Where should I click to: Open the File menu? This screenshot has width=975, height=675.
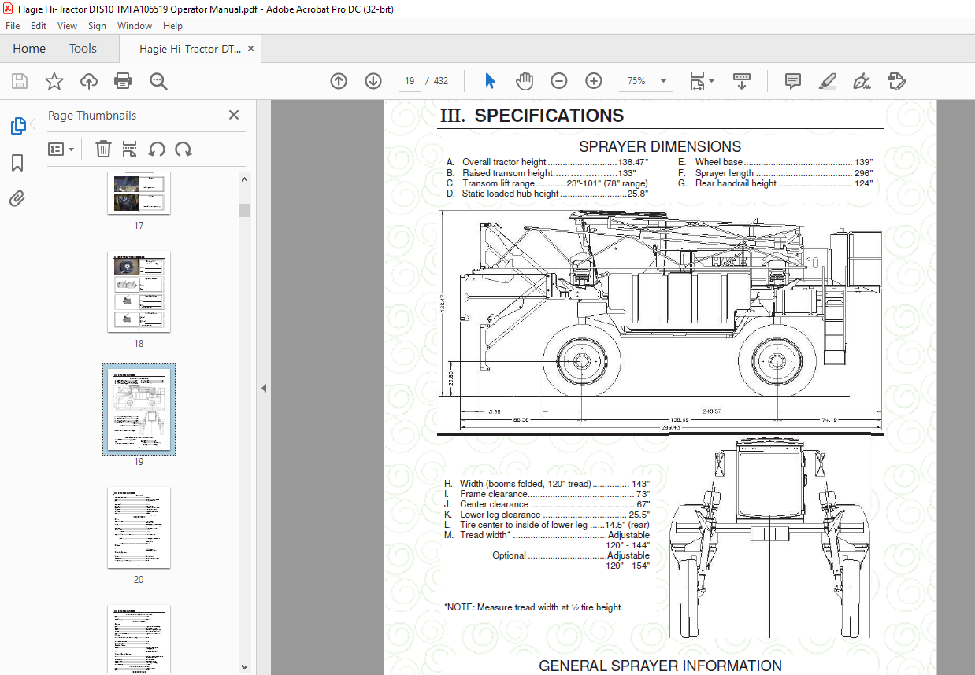click(13, 26)
